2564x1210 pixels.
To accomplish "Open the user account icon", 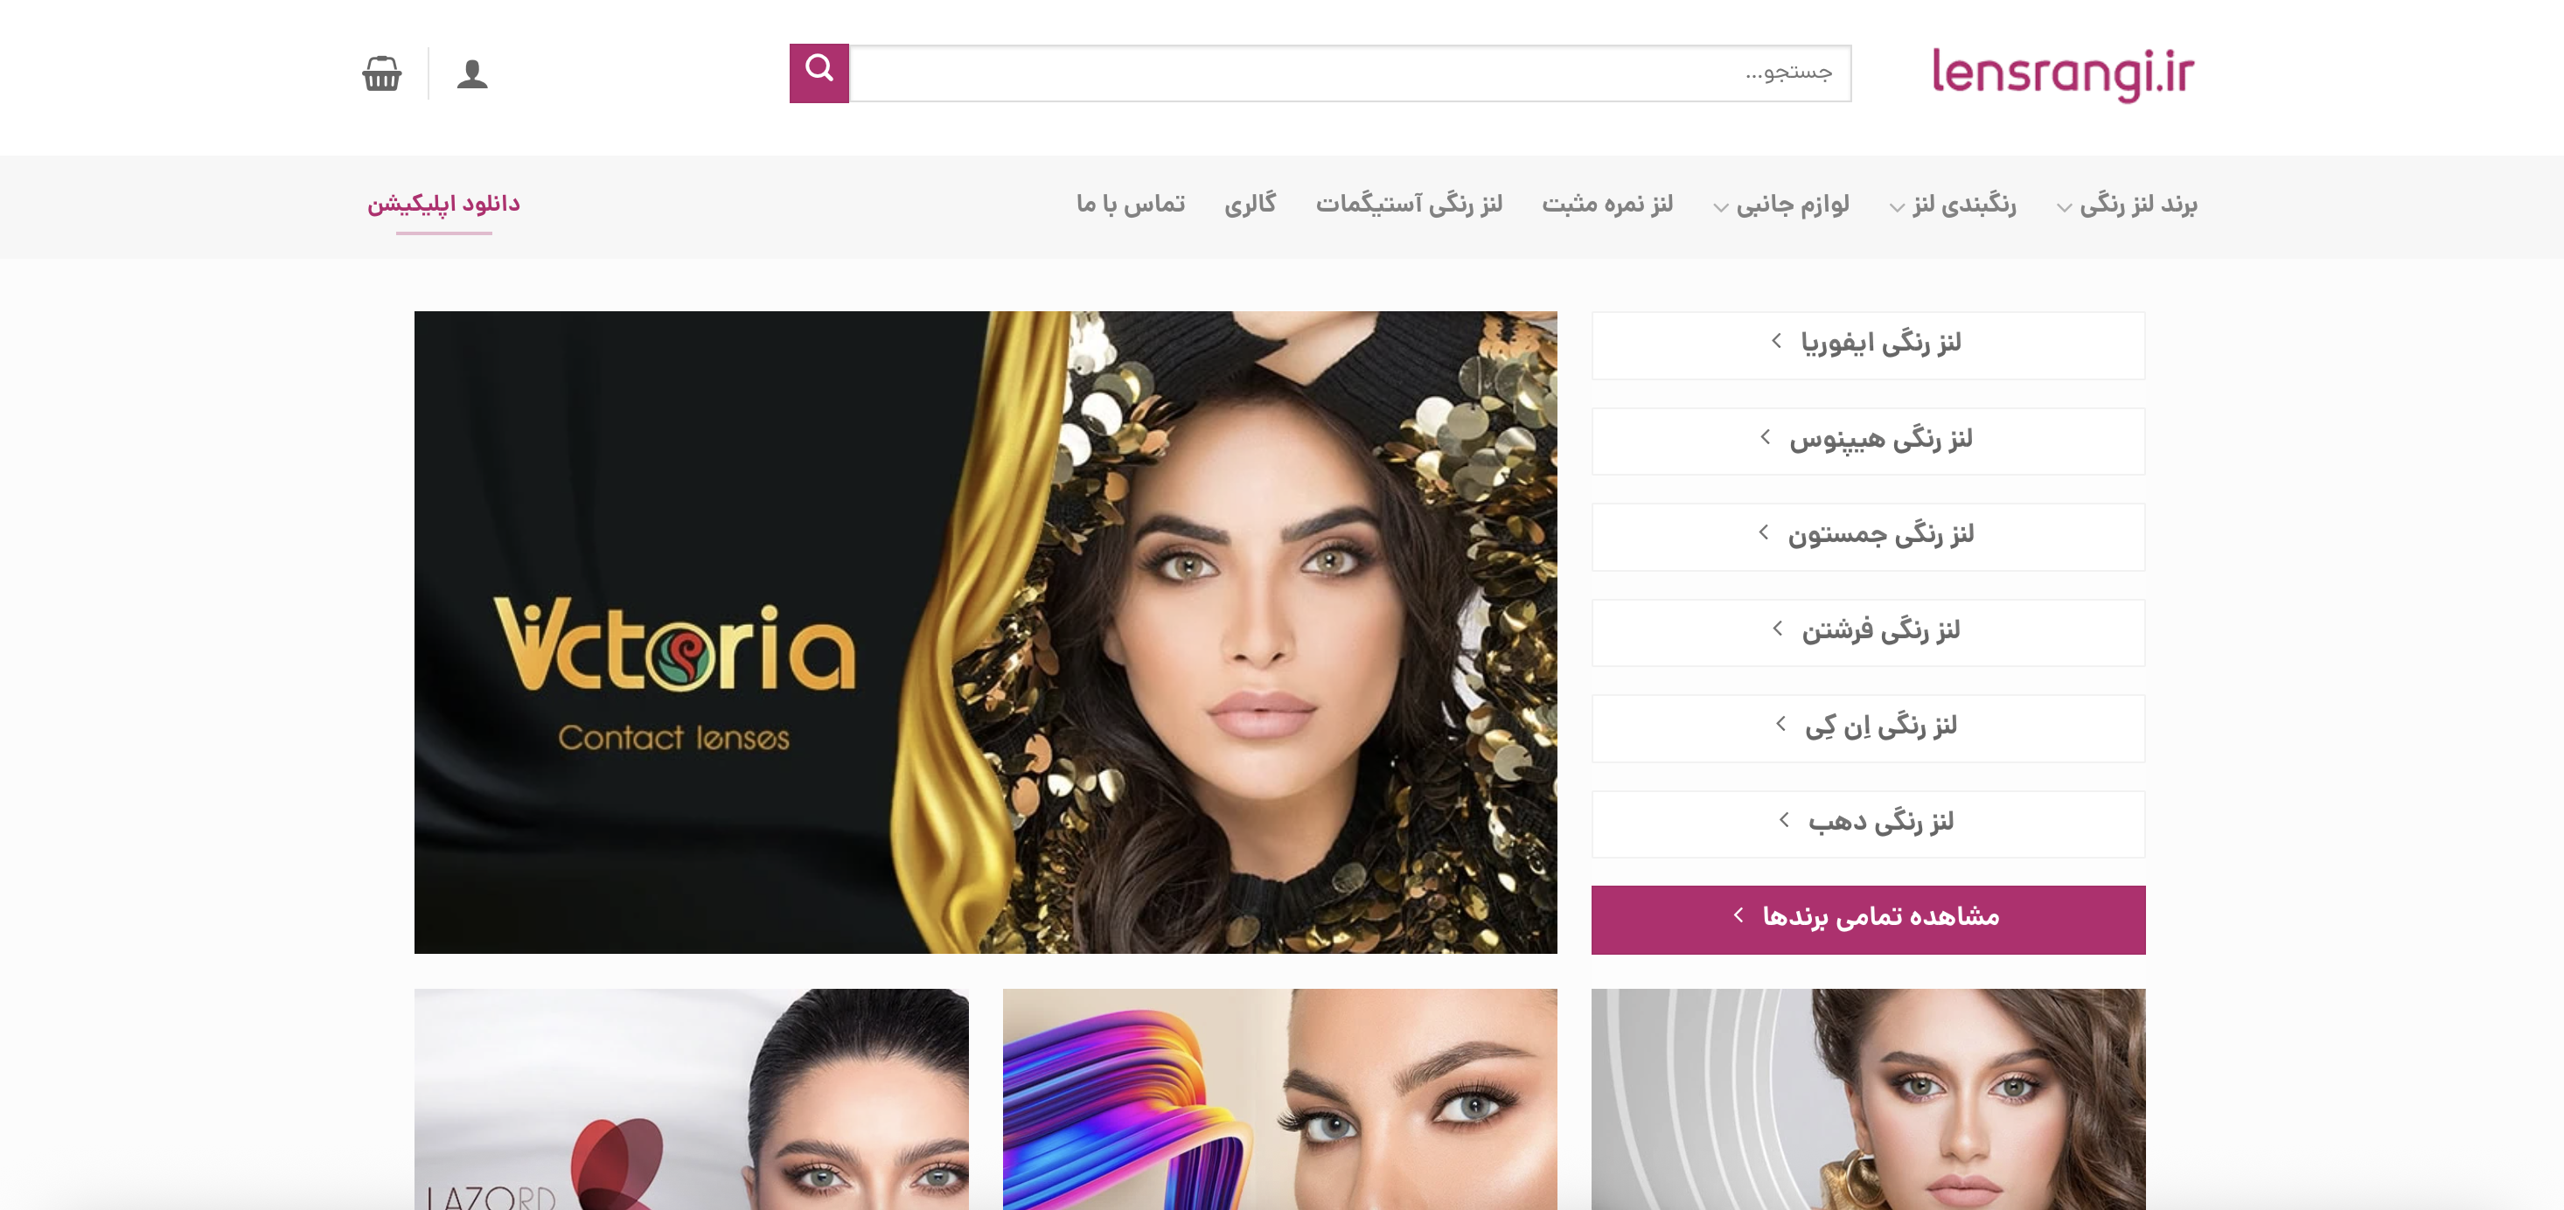I will [473, 73].
